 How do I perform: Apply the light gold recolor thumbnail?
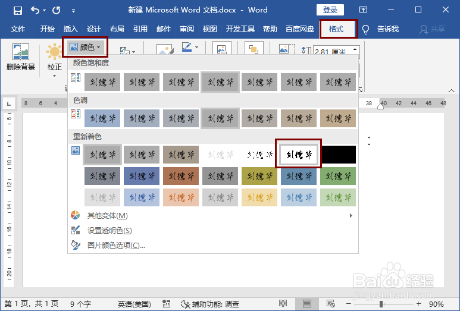click(259, 197)
